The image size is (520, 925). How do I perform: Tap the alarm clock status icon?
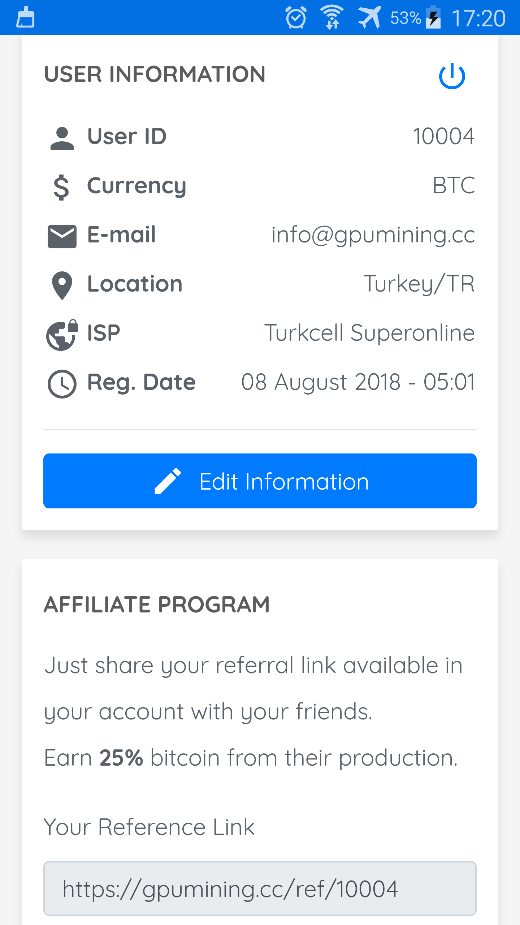296,17
